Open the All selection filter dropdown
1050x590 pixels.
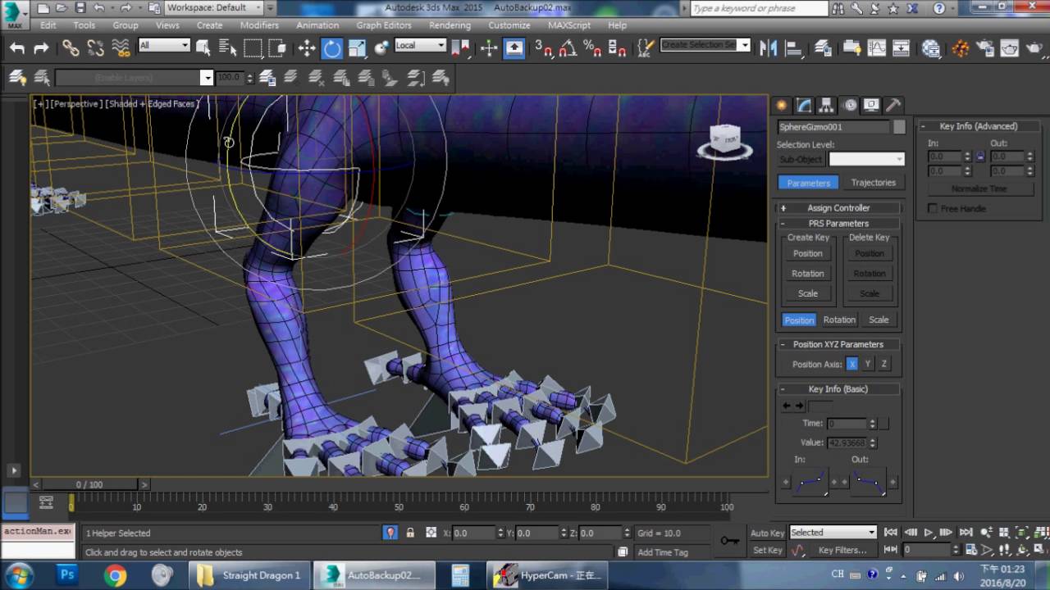(x=164, y=45)
